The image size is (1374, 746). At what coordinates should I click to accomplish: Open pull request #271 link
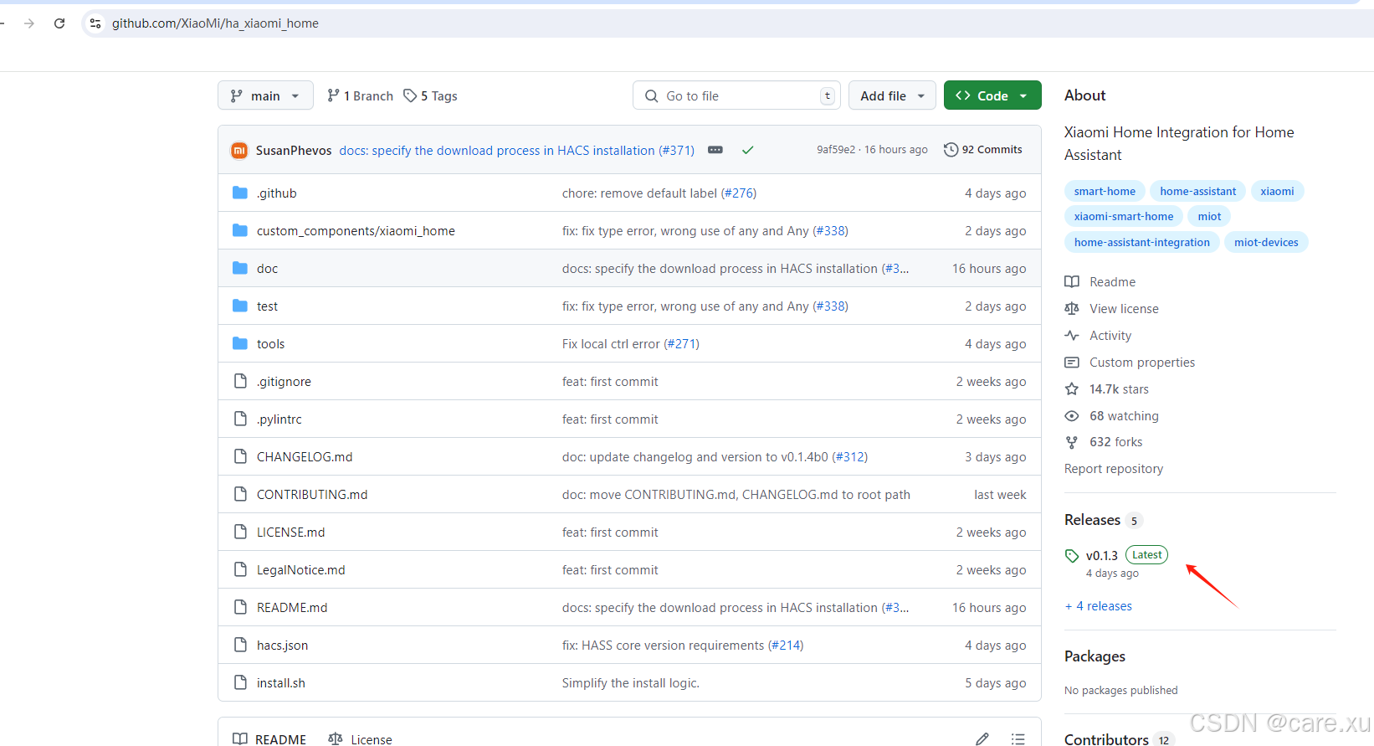pyautogui.click(x=682, y=343)
